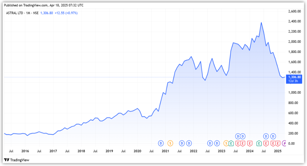Click the 2016 label on time axis
307x166 pixels.
coord(25,151)
